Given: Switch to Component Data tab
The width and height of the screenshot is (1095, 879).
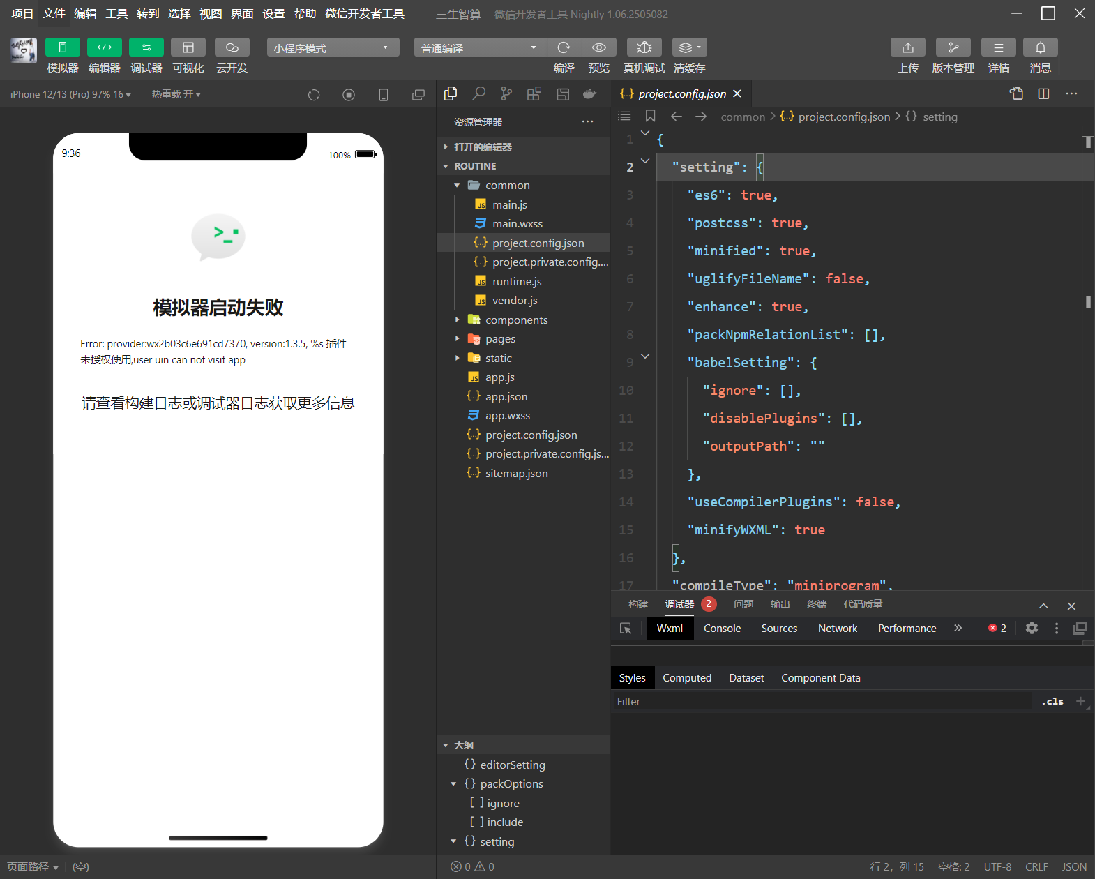Looking at the screenshot, I should click(x=820, y=678).
